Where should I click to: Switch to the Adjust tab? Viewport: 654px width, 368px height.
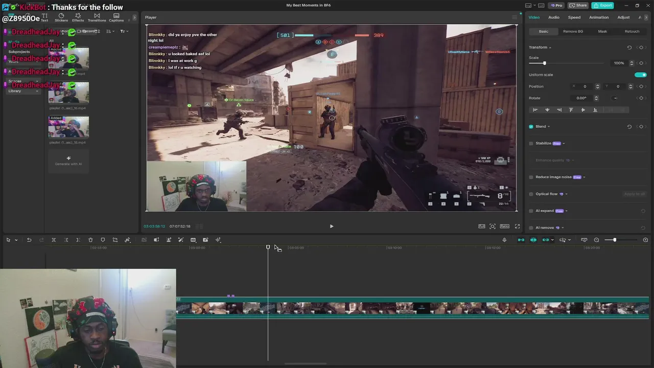[623, 17]
